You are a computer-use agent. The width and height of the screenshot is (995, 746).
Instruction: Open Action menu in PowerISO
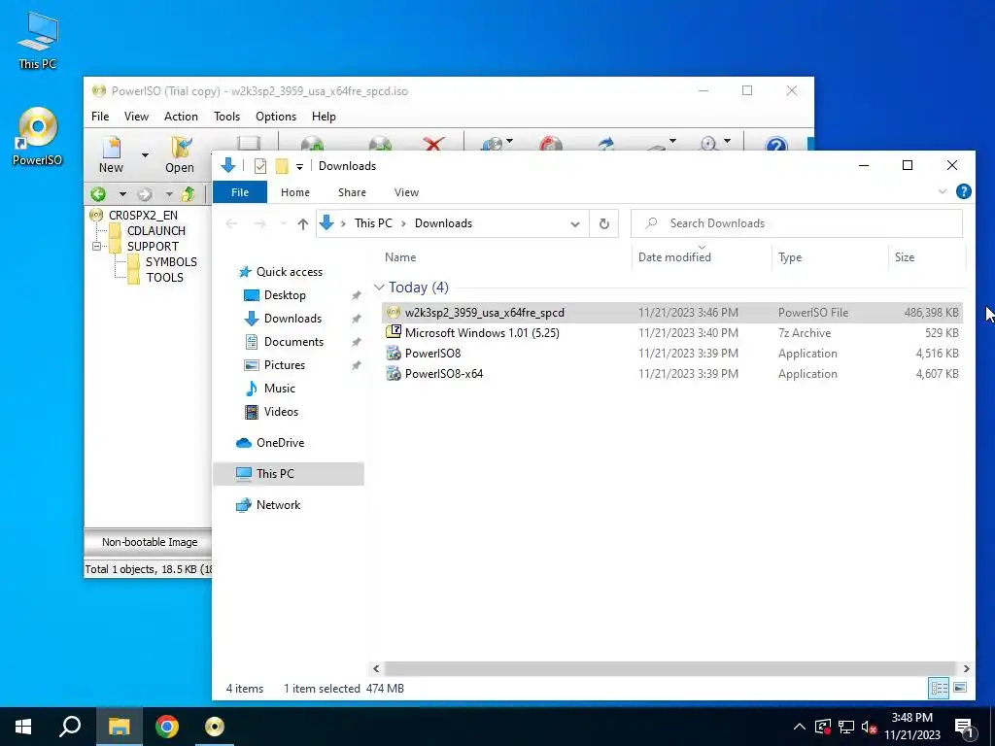(181, 117)
